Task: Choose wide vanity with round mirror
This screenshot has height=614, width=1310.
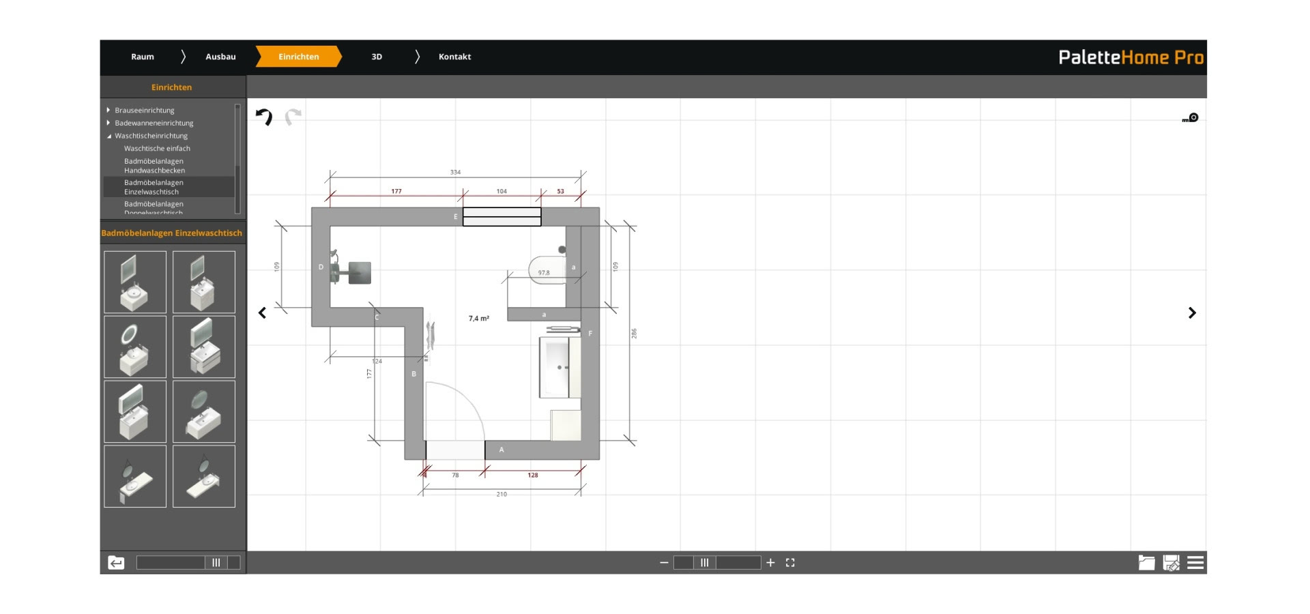Action: (x=204, y=411)
